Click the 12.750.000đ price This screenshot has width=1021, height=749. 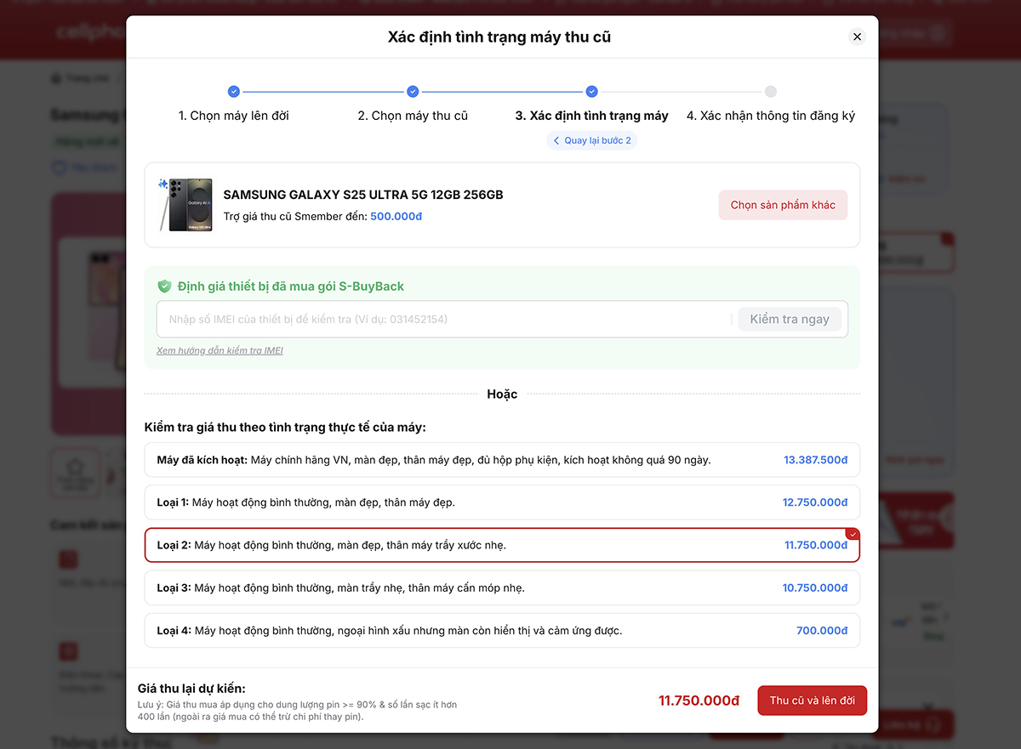coord(815,502)
